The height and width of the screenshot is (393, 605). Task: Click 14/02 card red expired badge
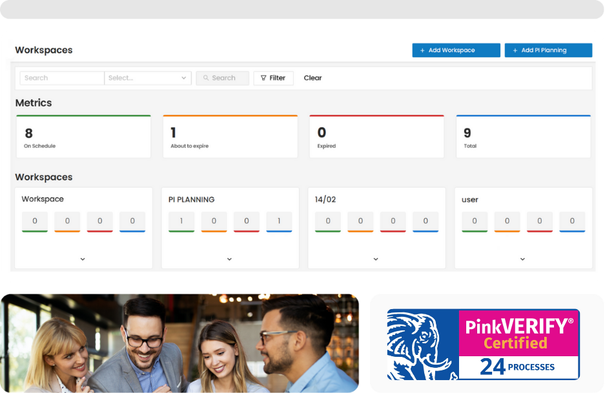coord(393,221)
